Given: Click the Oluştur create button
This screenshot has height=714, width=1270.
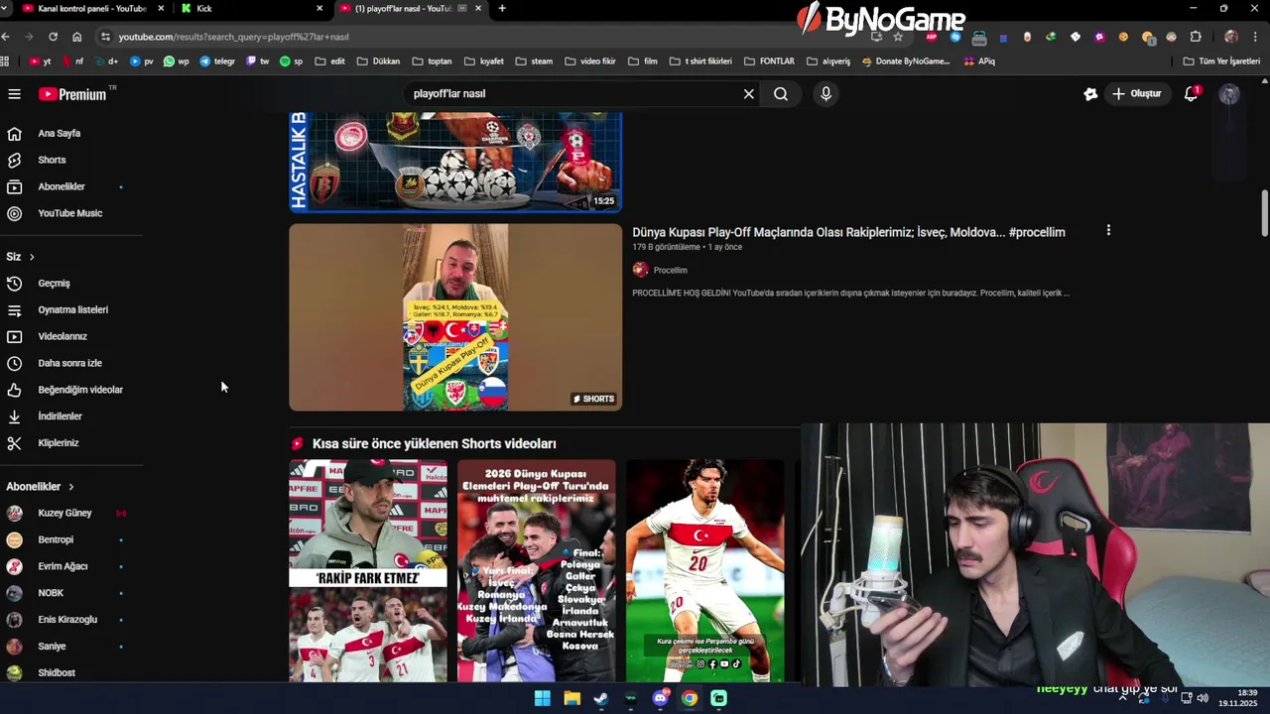Looking at the screenshot, I should (1137, 94).
